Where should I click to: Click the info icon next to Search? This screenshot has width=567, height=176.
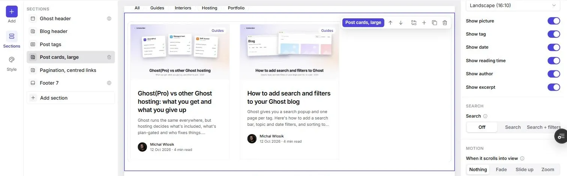tap(485, 116)
